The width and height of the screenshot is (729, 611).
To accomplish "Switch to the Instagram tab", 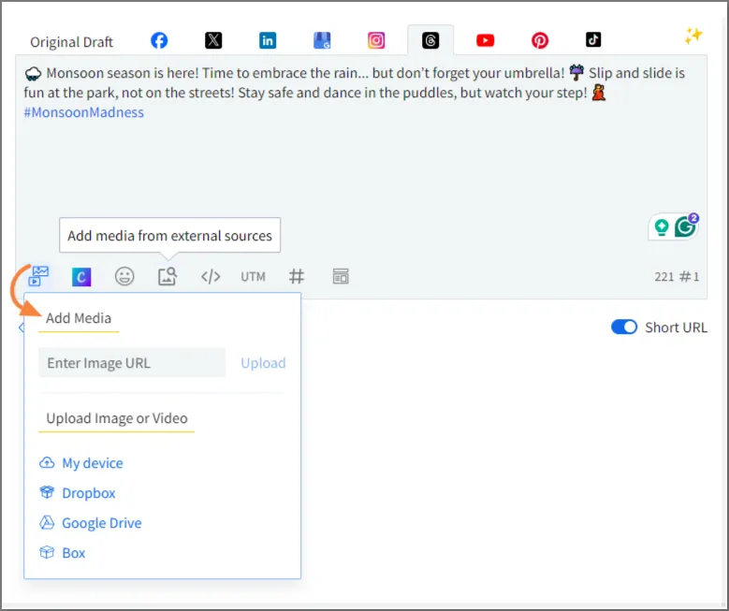I will point(376,40).
